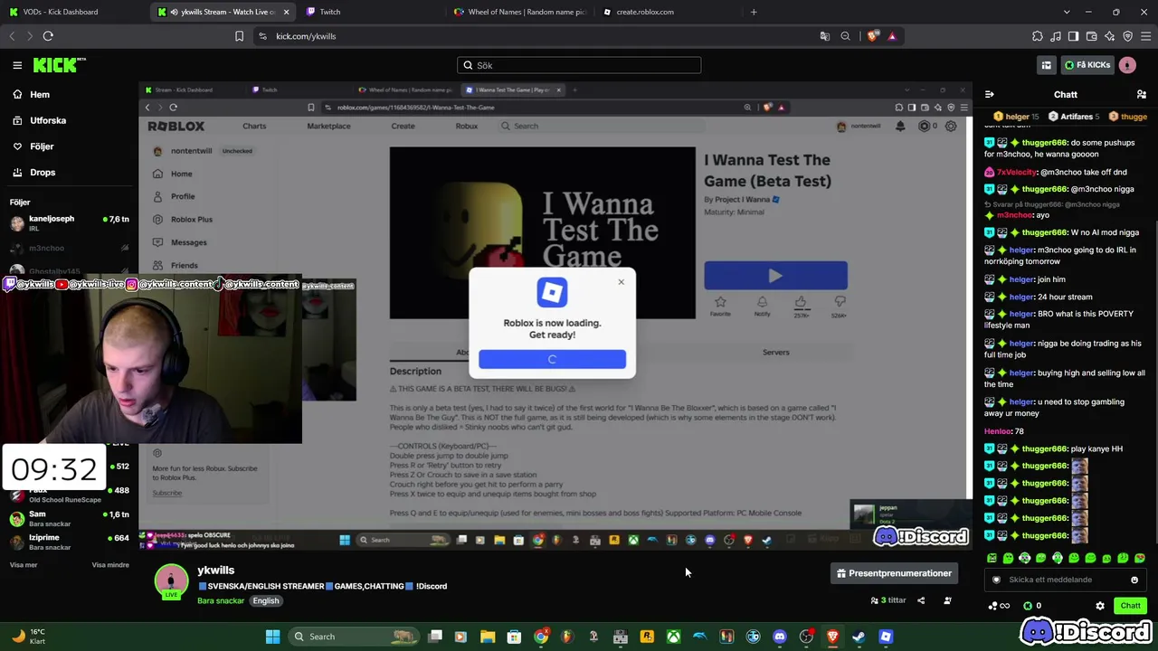1158x651 pixels.
Task: Open Microsoft Store from the taskbar
Action: 514,637
